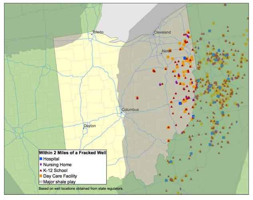
Task: Click the 'Major shale play' legend label
Action: click(59, 182)
